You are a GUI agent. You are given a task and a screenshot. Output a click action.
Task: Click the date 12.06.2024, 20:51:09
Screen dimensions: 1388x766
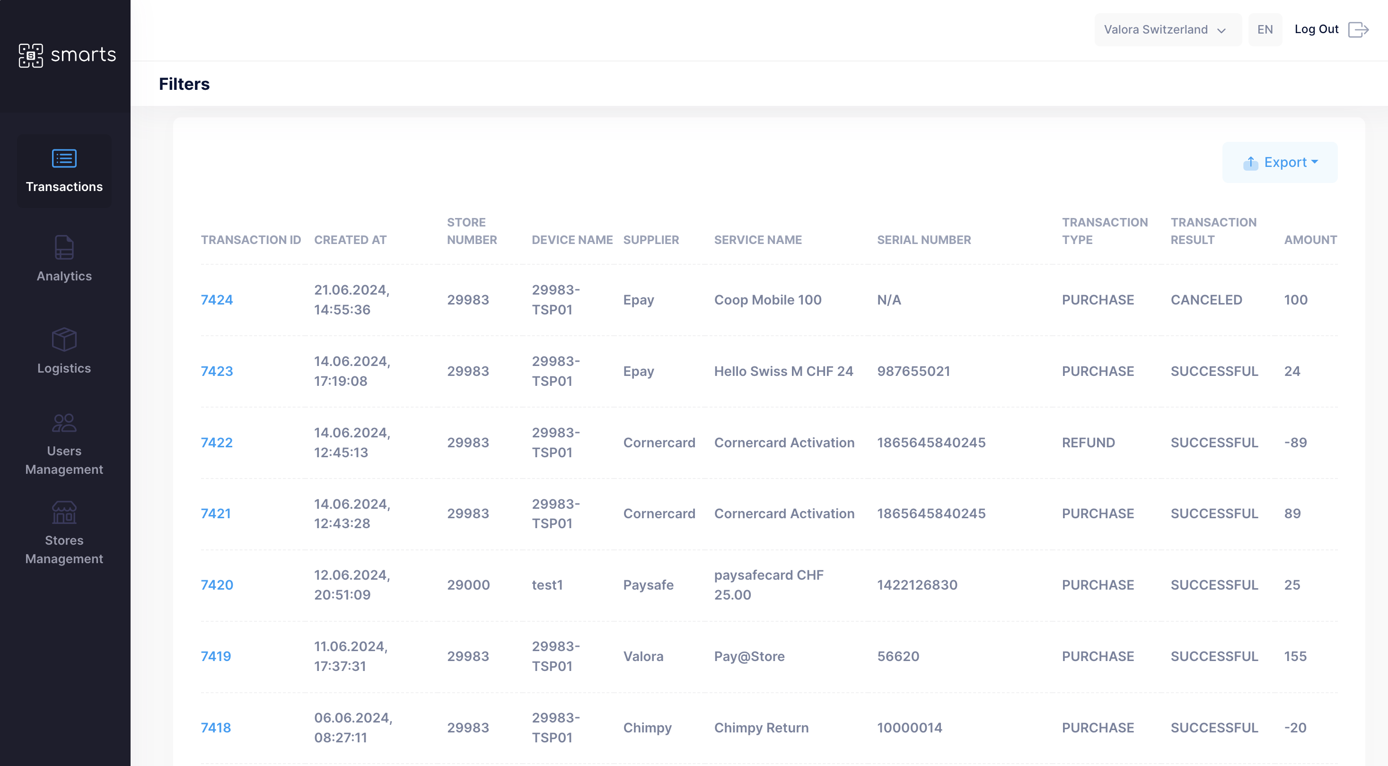click(352, 585)
